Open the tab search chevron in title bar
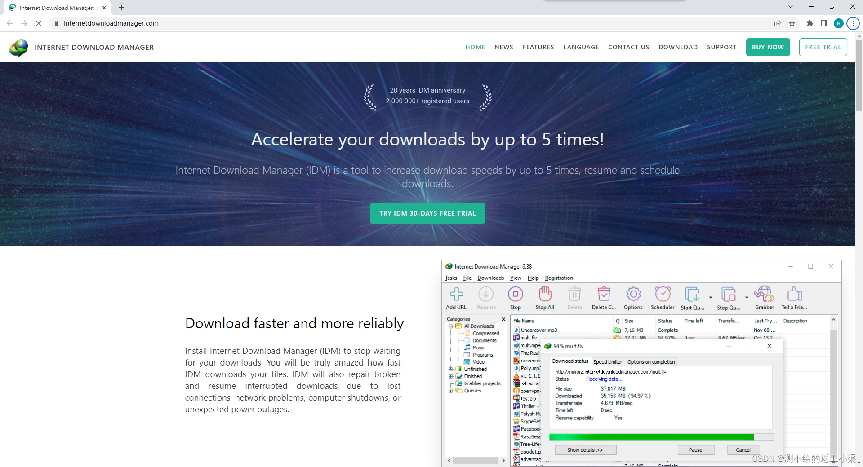The width and height of the screenshot is (863, 467). [791, 6]
